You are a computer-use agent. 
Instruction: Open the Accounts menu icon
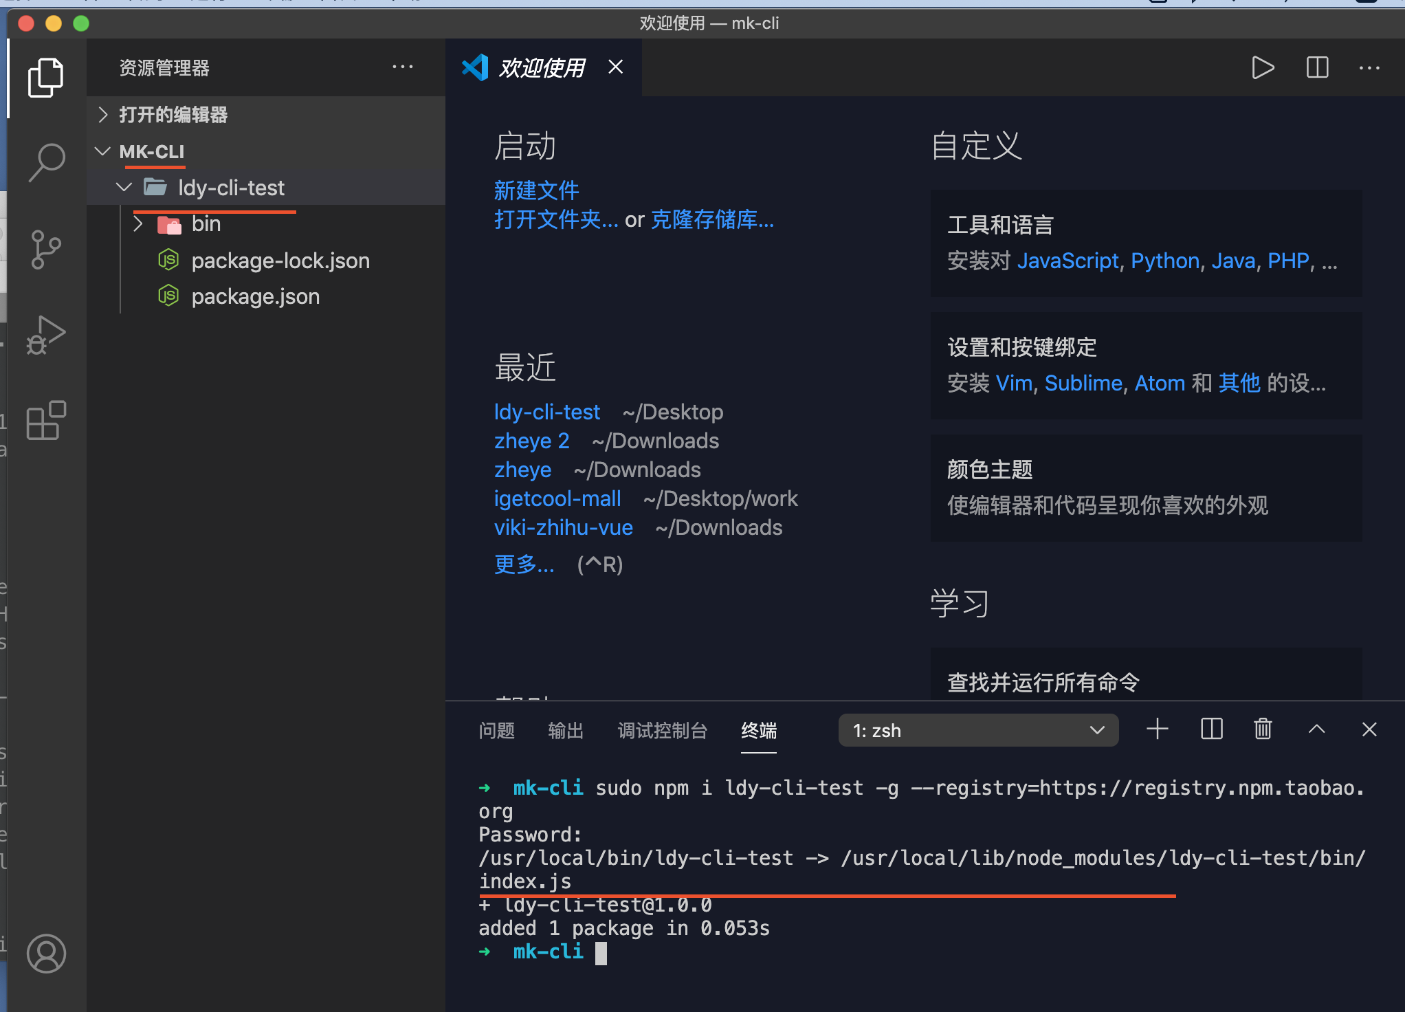(x=46, y=954)
